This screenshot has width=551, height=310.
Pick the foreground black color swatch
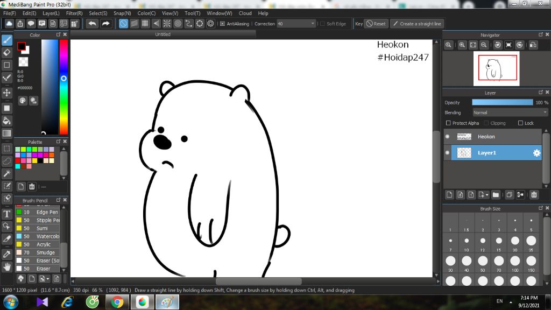pos(22,46)
